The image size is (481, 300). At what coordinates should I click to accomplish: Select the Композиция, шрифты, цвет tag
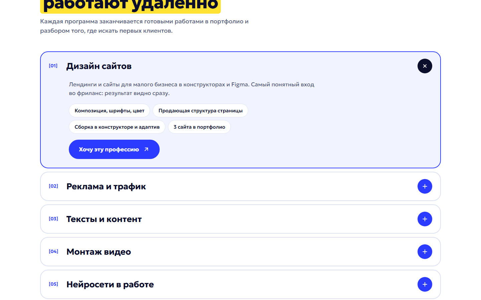click(110, 111)
